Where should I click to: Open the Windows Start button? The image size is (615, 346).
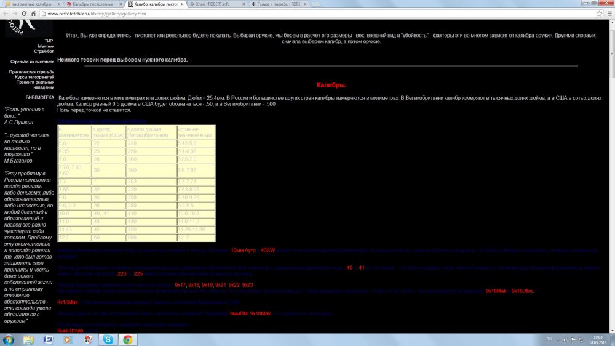click(8, 340)
